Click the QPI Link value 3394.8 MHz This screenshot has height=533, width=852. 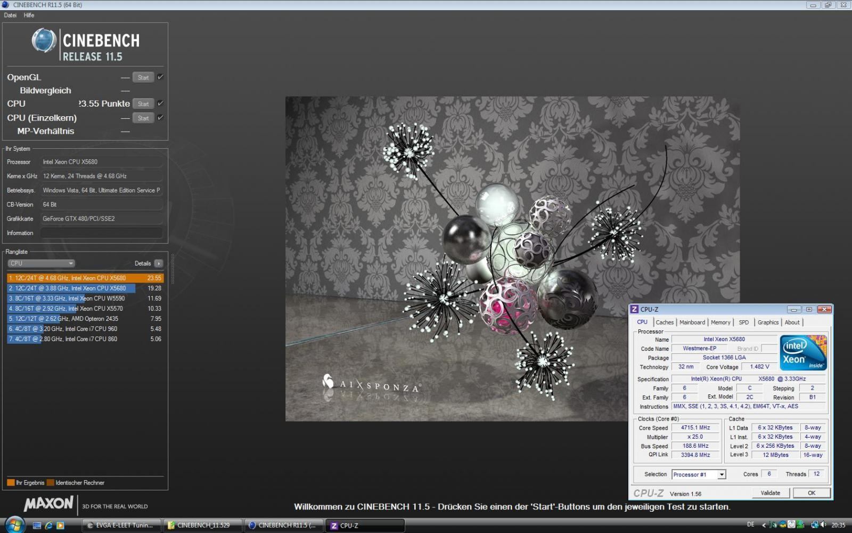pyautogui.click(x=695, y=455)
